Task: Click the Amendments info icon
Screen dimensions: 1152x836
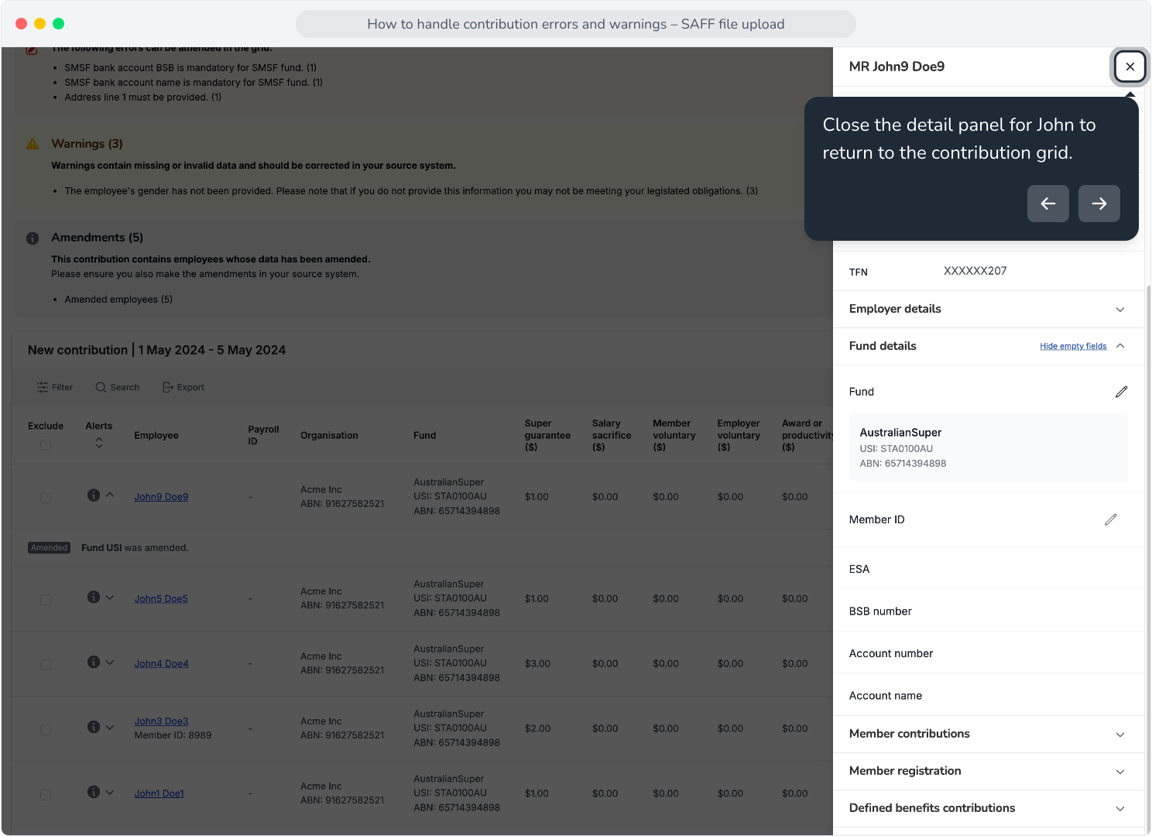Action: coord(33,238)
